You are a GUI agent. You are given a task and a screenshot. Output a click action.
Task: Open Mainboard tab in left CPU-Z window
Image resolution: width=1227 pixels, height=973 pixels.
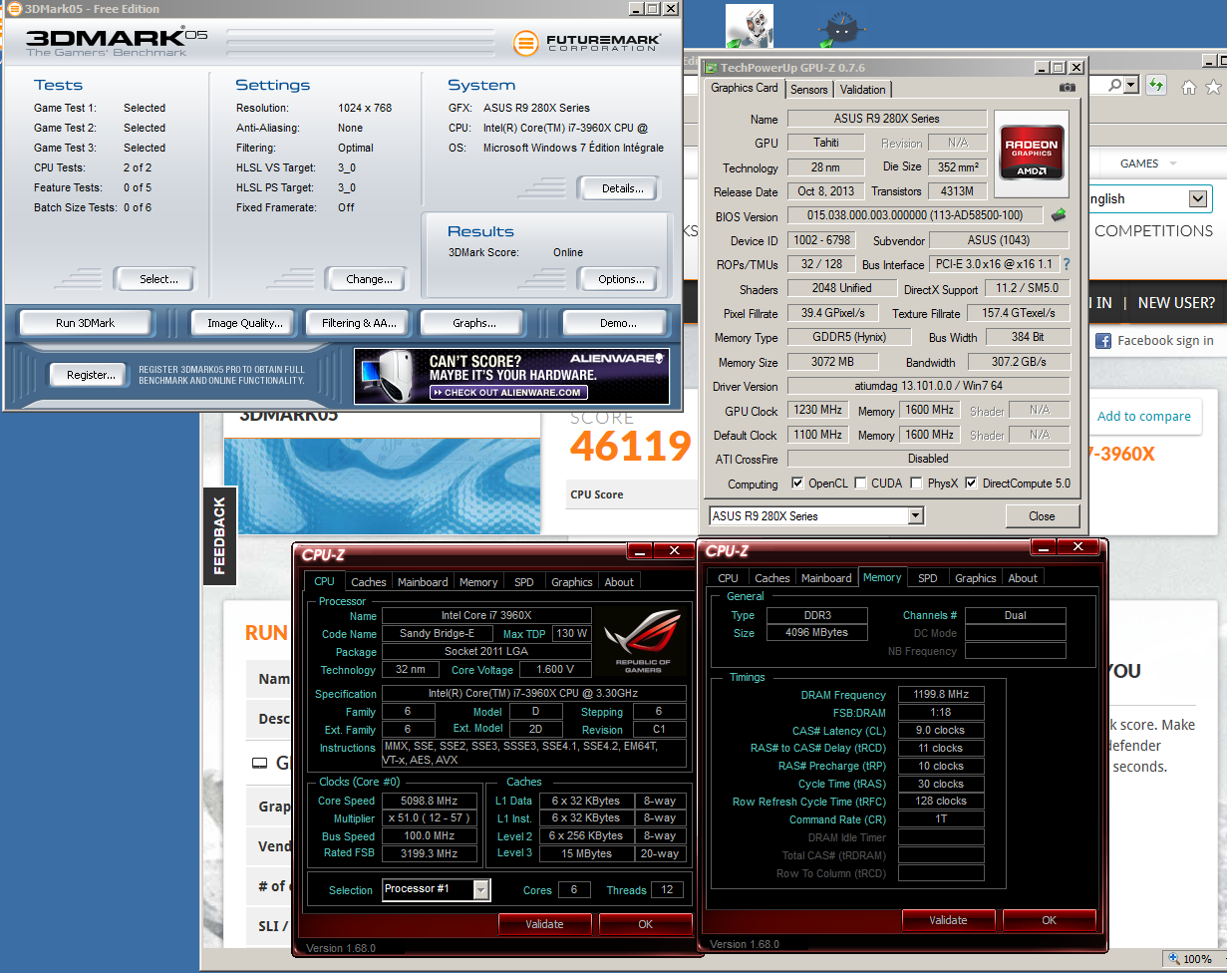pyautogui.click(x=423, y=582)
